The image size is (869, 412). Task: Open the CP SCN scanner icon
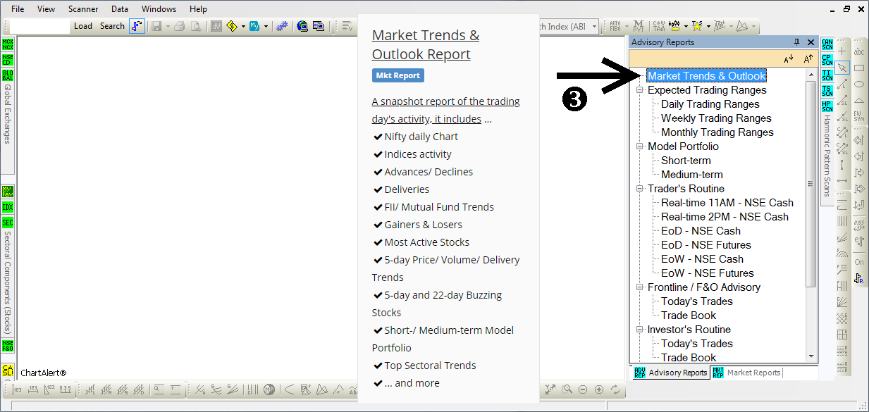pos(827,60)
